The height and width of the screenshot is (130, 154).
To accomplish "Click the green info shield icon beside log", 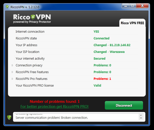I will click(9, 117).
